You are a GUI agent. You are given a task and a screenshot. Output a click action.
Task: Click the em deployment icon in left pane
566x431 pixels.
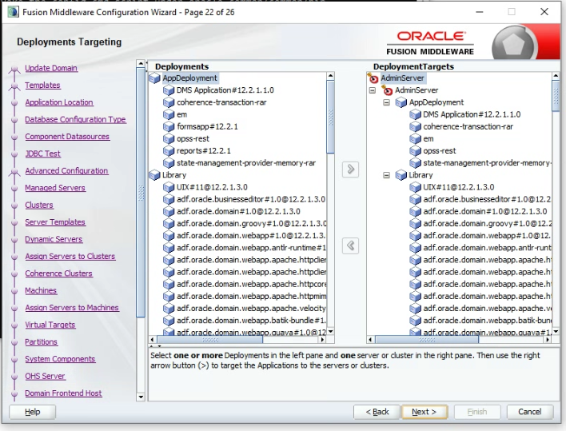coord(169,114)
